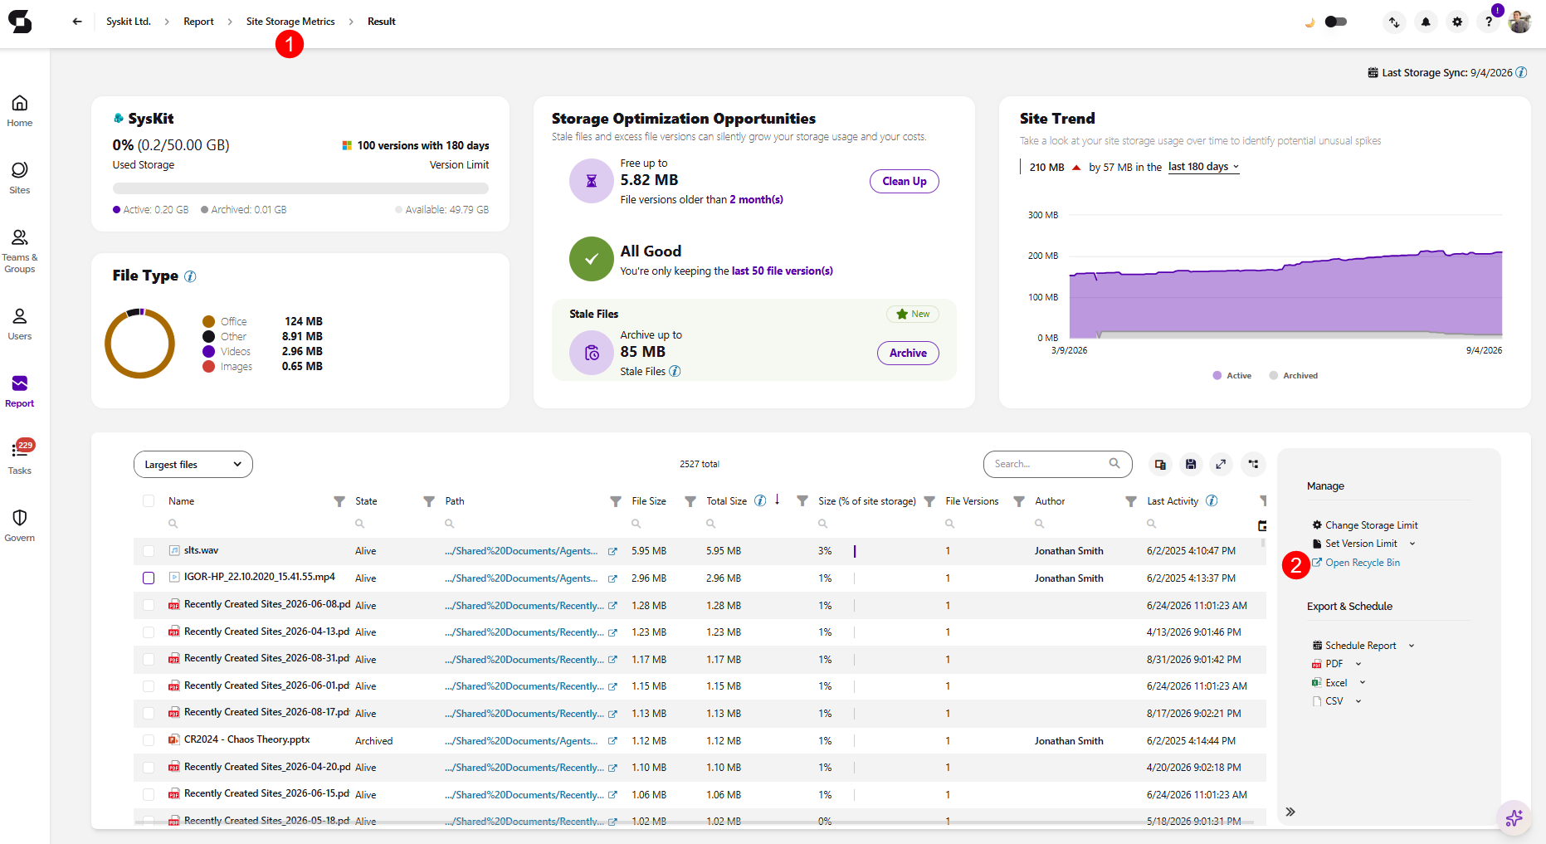Go to Site Storage Metrics breadcrumb
Viewport: 1546px width, 844px height.
[290, 22]
